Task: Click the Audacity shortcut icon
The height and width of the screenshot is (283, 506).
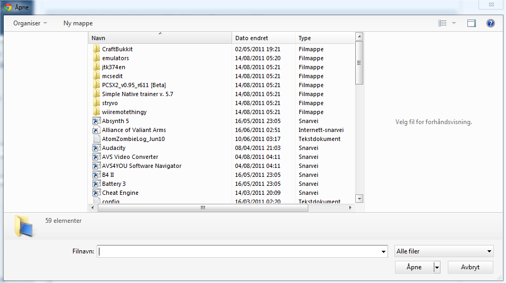Action: [x=96, y=148]
